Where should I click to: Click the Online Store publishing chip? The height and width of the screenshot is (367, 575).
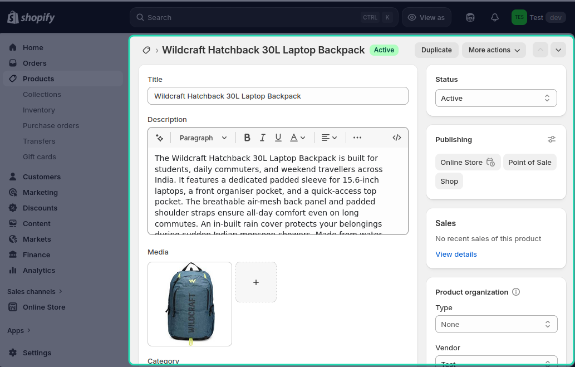point(468,162)
